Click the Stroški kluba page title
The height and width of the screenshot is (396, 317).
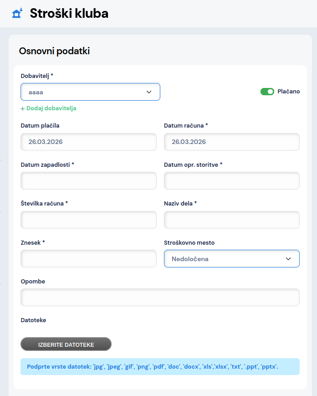pos(69,14)
